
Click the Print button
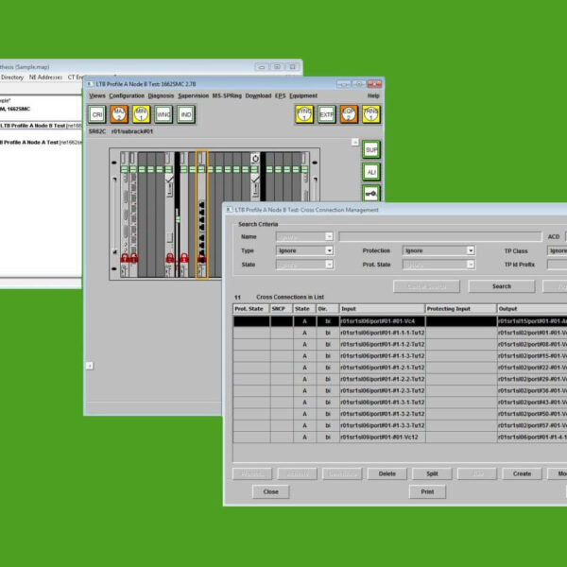[427, 491]
